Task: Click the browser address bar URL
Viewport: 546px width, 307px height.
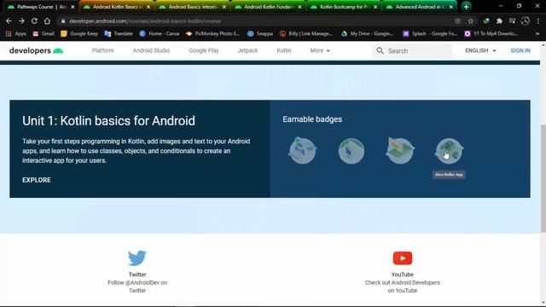Action: coord(145,20)
